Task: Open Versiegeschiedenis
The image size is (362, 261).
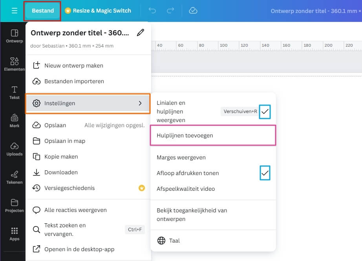Action: 88,188
